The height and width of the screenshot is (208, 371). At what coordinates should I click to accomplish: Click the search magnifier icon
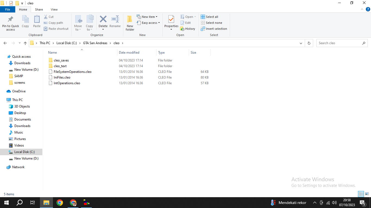click(x=364, y=43)
